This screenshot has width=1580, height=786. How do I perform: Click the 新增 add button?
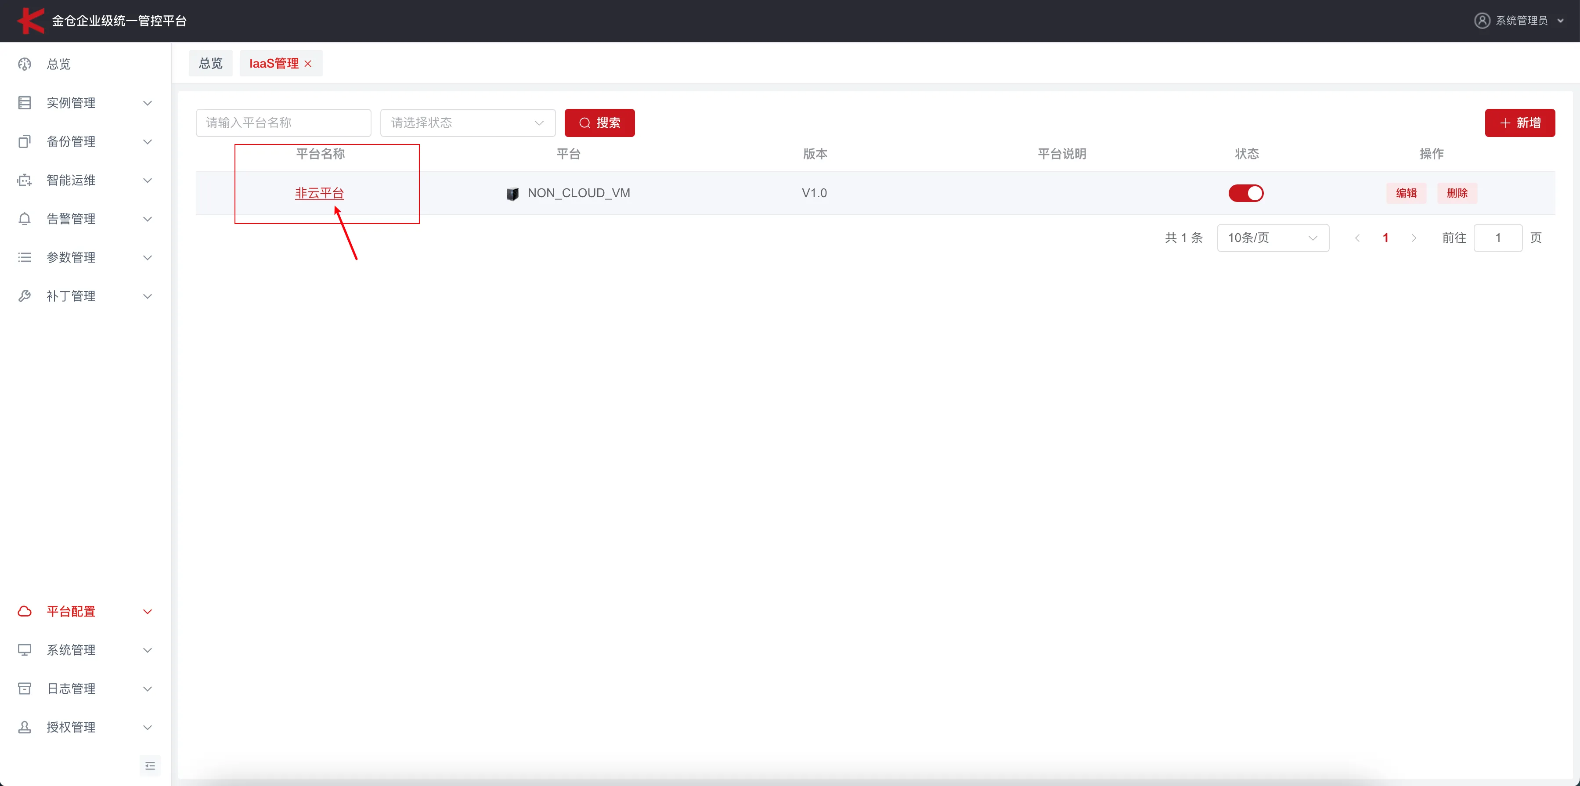(1520, 123)
